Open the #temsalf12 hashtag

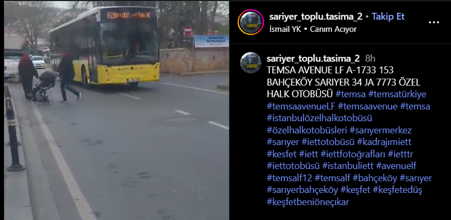[289, 178]
